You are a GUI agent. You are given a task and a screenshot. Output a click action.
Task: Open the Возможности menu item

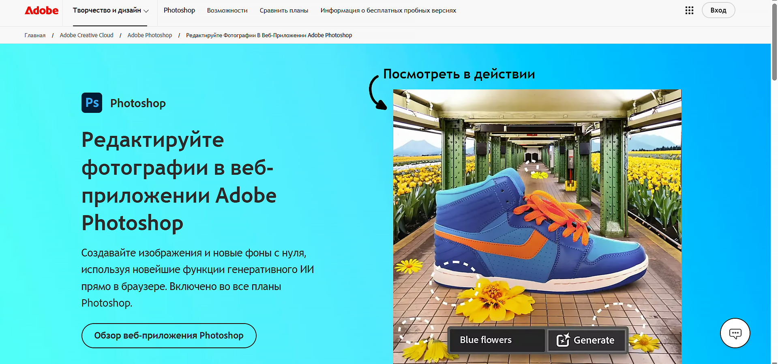(227, 11)
